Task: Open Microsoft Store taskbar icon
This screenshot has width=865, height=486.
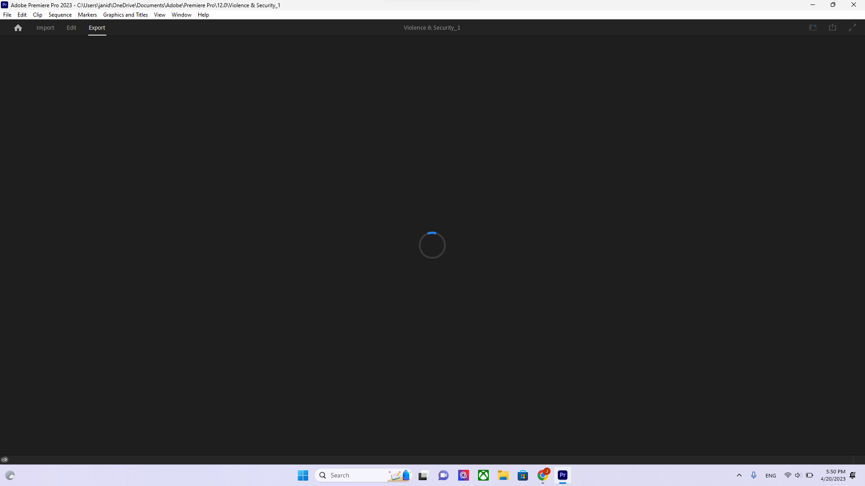Action: click(x=523, y=475)
